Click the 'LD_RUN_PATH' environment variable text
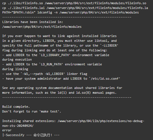 [51, 64]
